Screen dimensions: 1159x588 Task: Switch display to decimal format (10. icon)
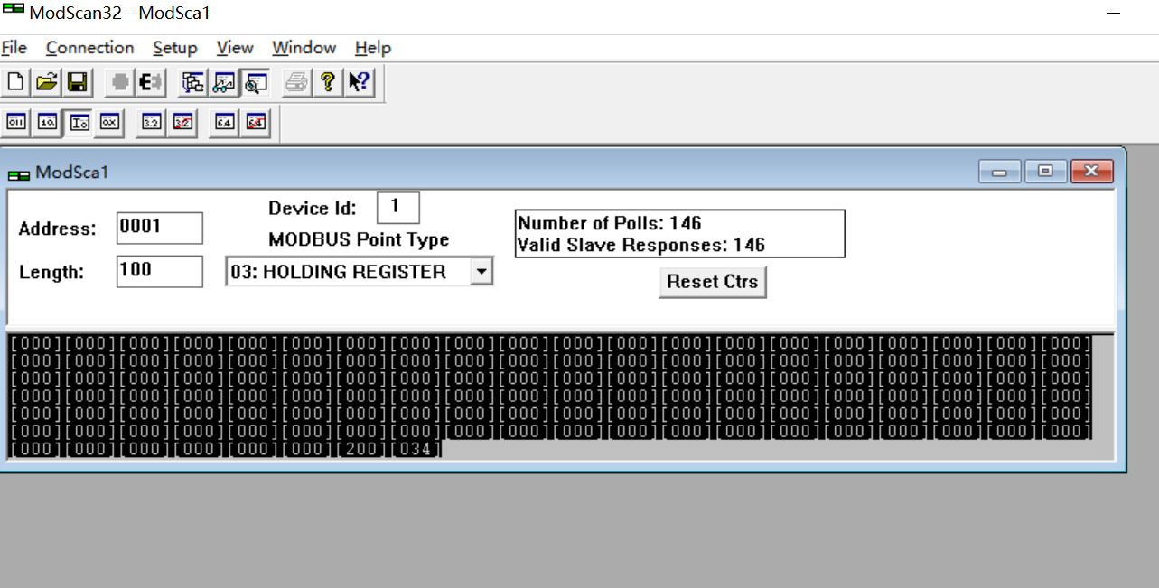tap(48, 122)
